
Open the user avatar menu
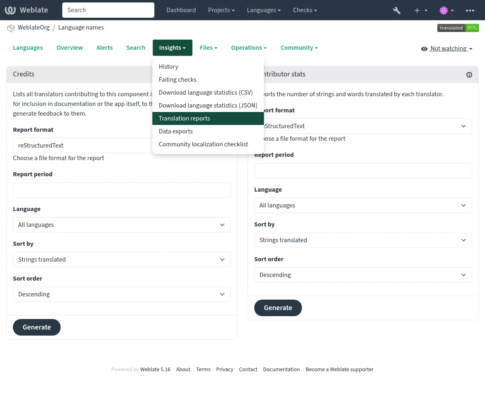(x=446, y=10)
